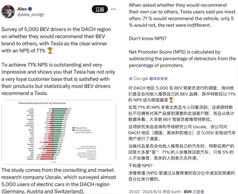Click the red Peugeot -62% bar

click(46, 159)
